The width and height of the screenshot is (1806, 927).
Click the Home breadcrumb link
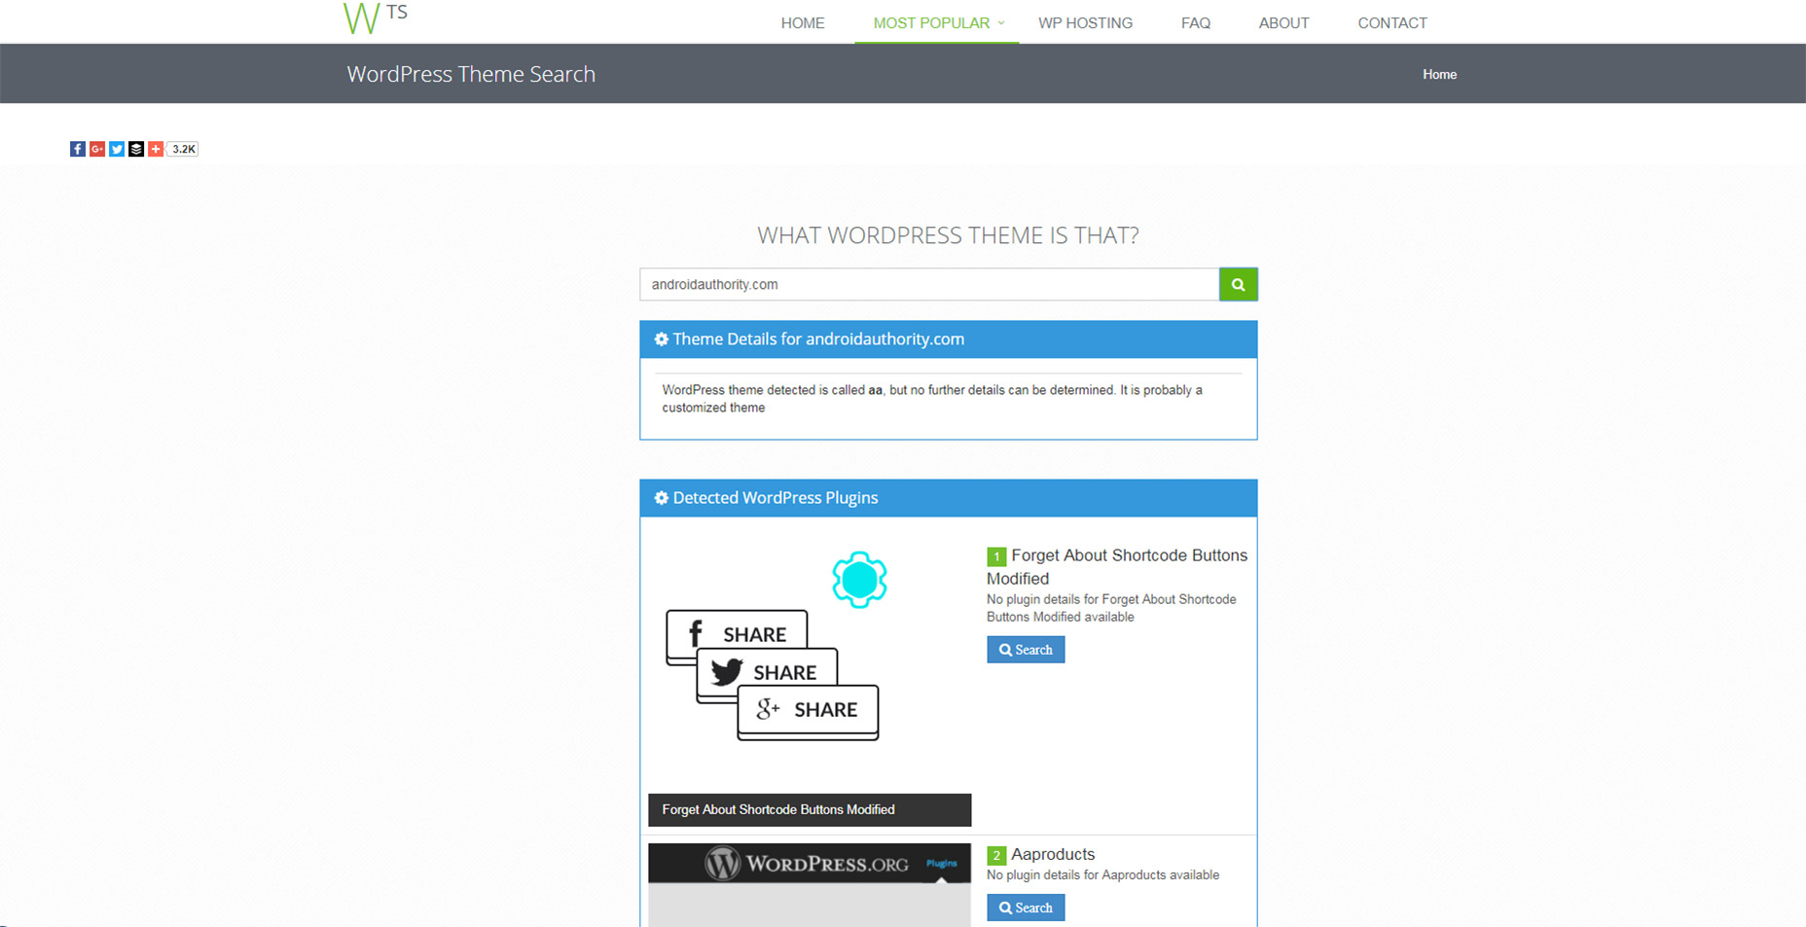1439,75
